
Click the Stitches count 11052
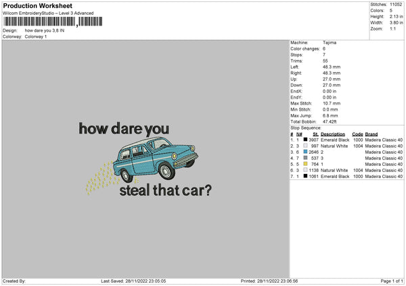395,5
